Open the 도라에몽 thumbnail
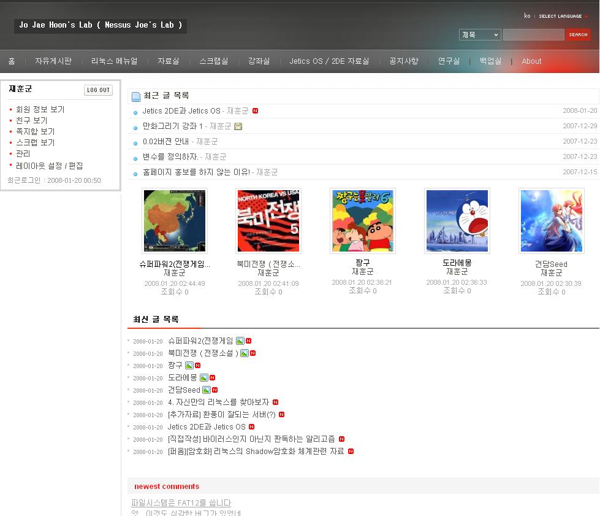This screenshot has width=600, height=516. coord(457,221)
